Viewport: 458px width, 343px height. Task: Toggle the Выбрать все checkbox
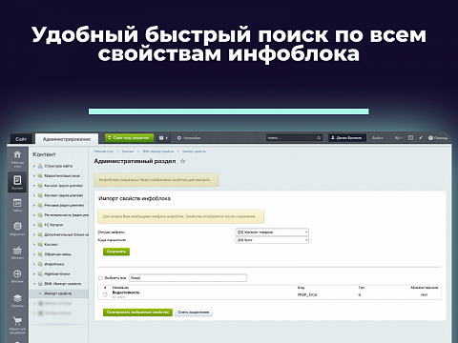(100, 278)
